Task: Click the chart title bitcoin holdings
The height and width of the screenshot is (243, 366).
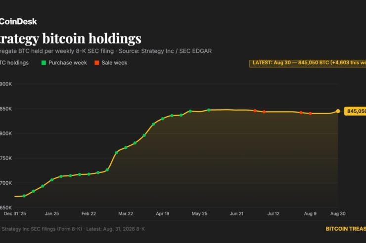Action: pyautogui.click(x=91, y=39)
